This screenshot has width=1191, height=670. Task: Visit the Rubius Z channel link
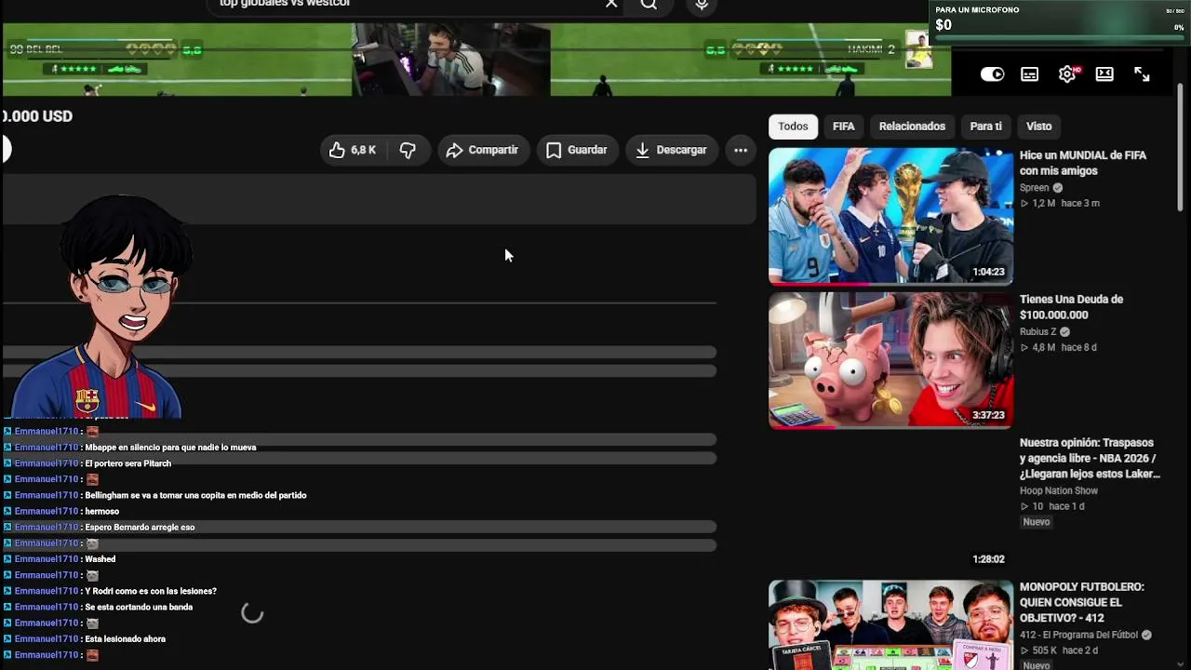[x=1037, y=332]
